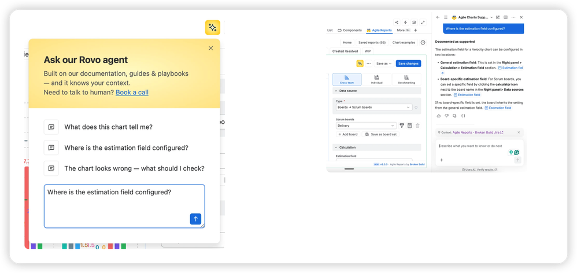Image resolution: width=577 pixels, height=273 pixels.
Task: Click the plus attach icon in chat input
Action: click(441, 160)
